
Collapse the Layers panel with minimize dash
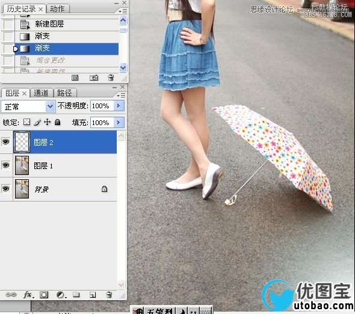point(115,87)
